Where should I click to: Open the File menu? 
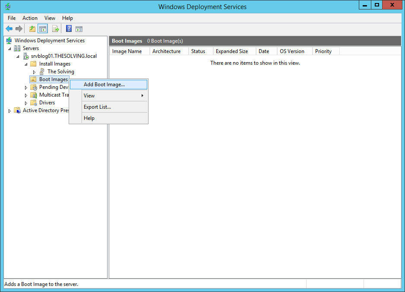tap(12, 18)
